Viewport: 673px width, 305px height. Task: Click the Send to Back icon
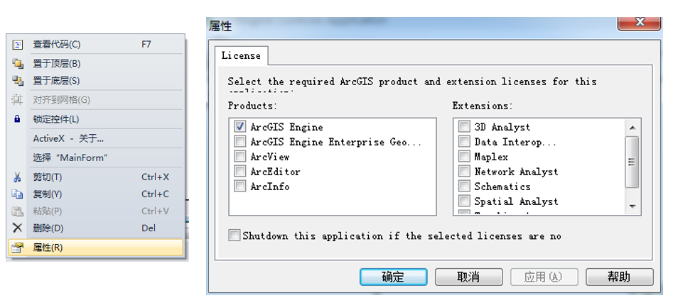(18, 81)
